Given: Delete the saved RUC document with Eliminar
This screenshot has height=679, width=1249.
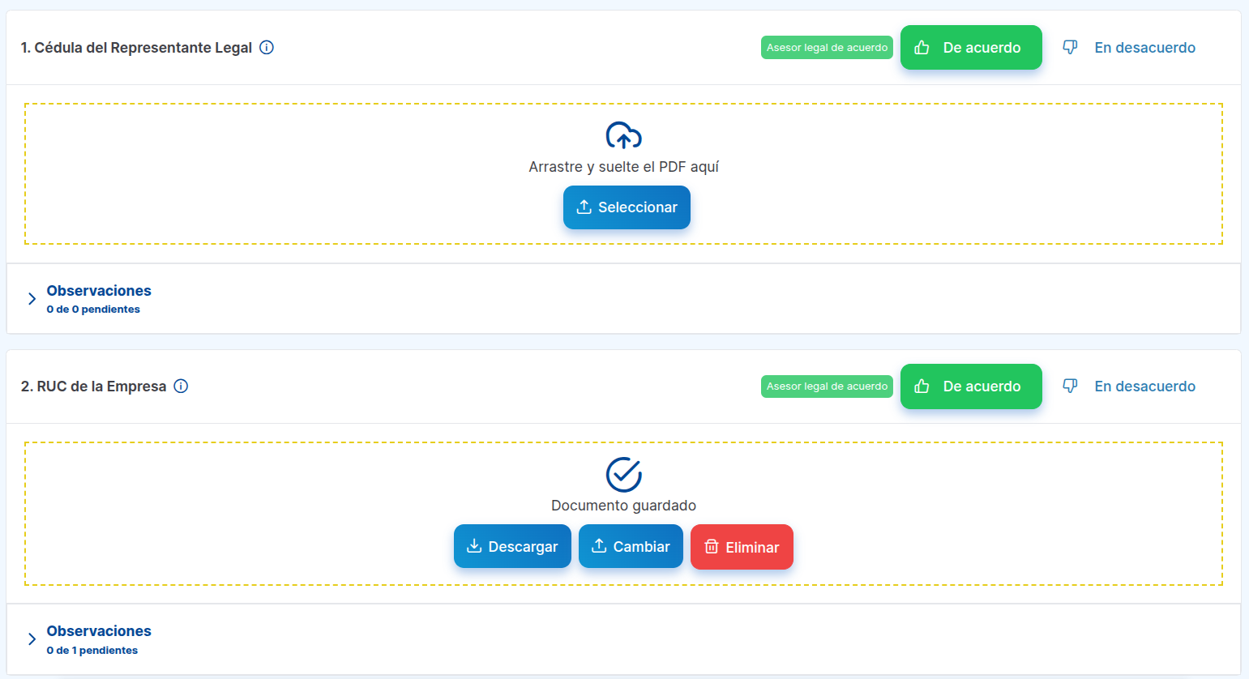Looking at the screenshot, I should click(x=742, y=547).
